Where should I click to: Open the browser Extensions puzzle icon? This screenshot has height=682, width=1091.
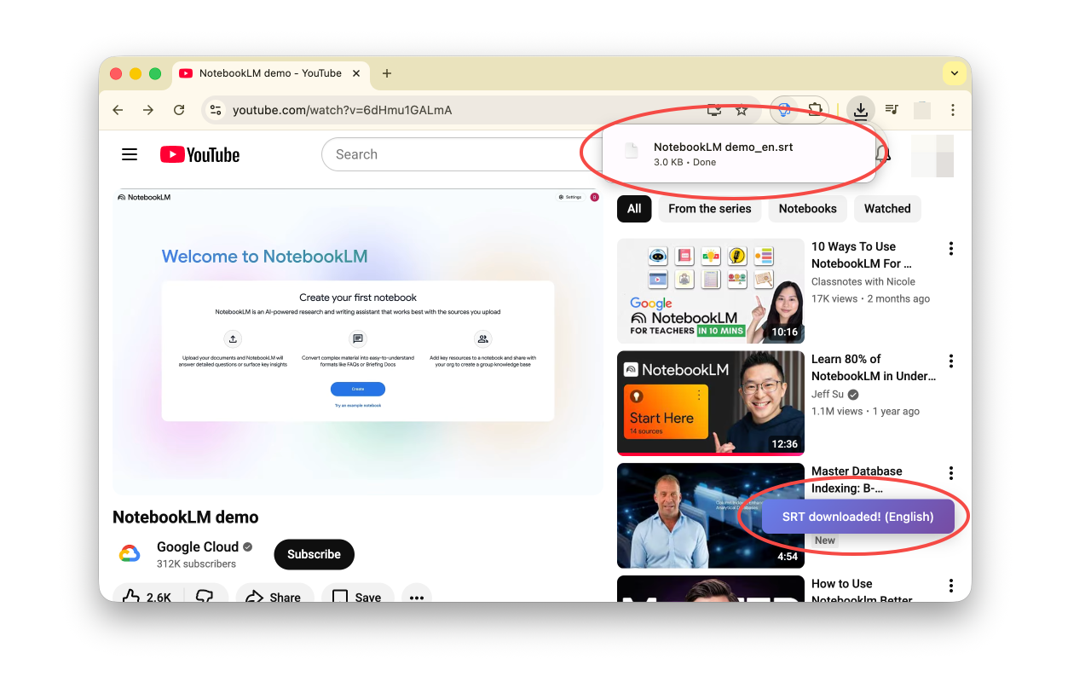point(815,109)
